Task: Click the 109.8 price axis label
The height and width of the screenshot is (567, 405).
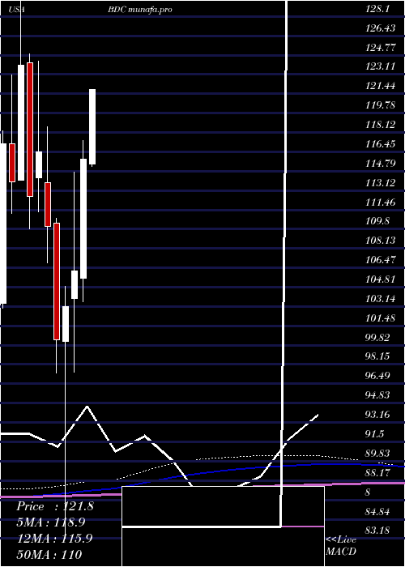Action: 377,221
